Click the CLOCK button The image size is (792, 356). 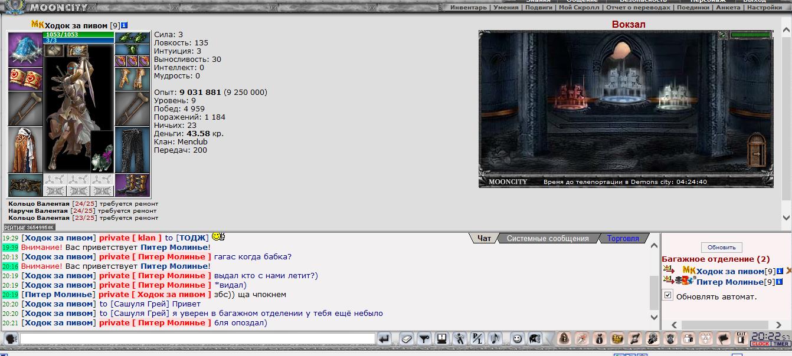[760, 344]
